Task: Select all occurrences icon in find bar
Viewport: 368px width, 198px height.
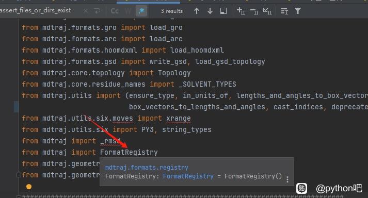Action: 267,11
